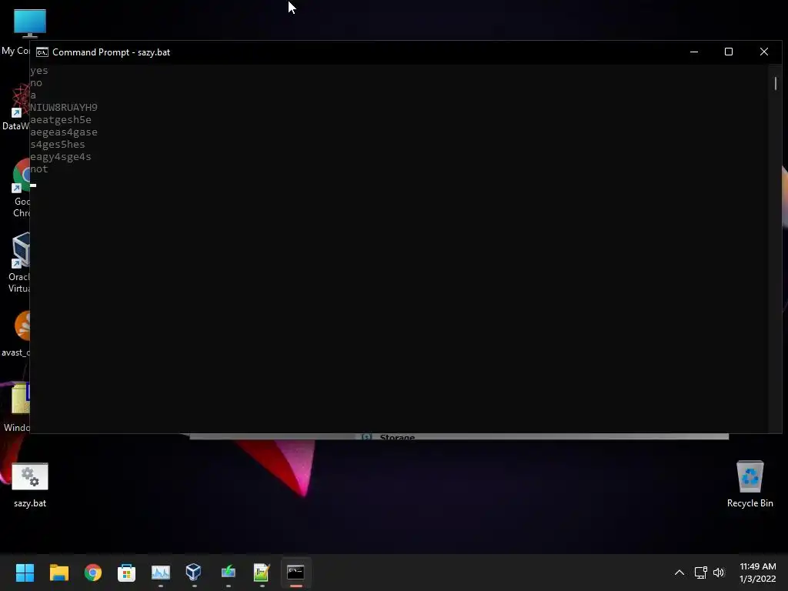
Task: Click the 's4ges5hes' output line
Action: (x=57, y=145)
